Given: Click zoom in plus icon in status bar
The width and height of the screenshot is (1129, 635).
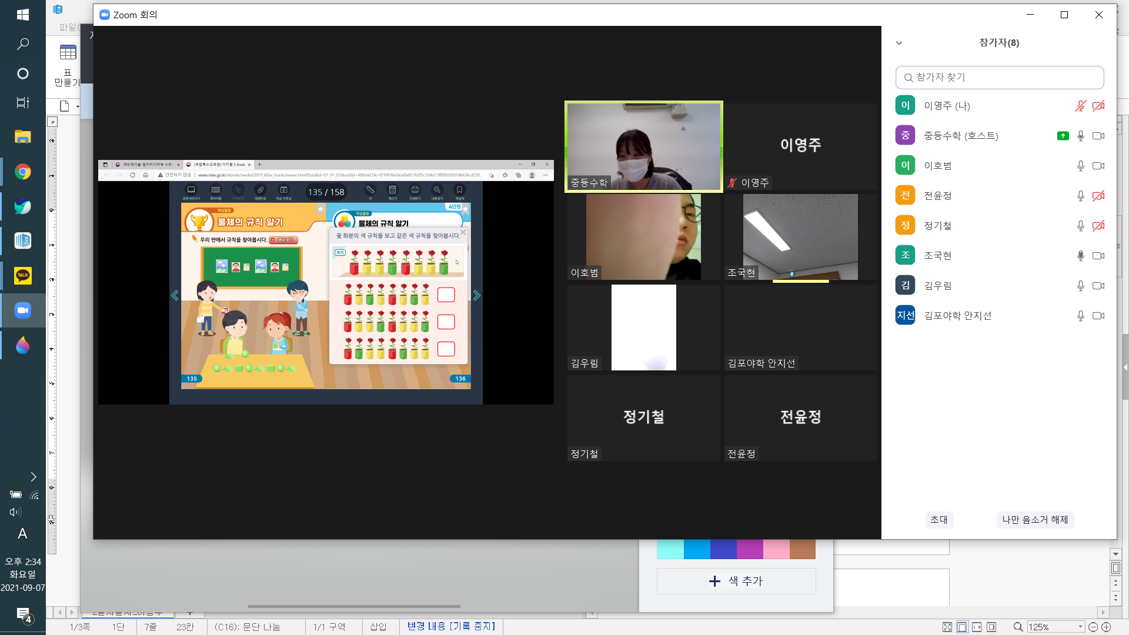Looking at the screenshot, I should (1106, 627).
